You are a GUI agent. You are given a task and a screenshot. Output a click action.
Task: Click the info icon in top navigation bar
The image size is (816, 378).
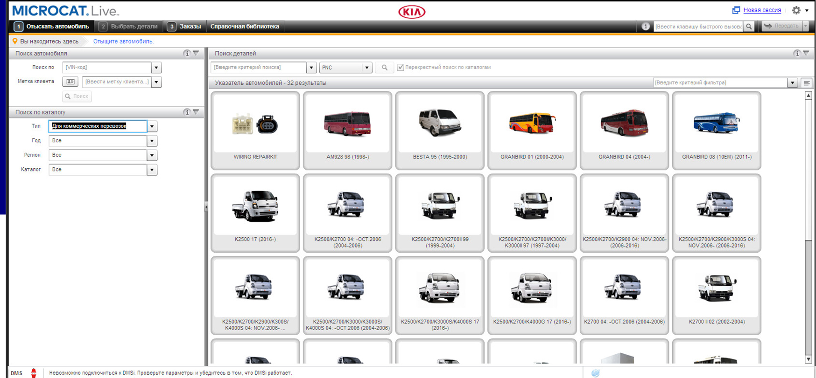645,27
